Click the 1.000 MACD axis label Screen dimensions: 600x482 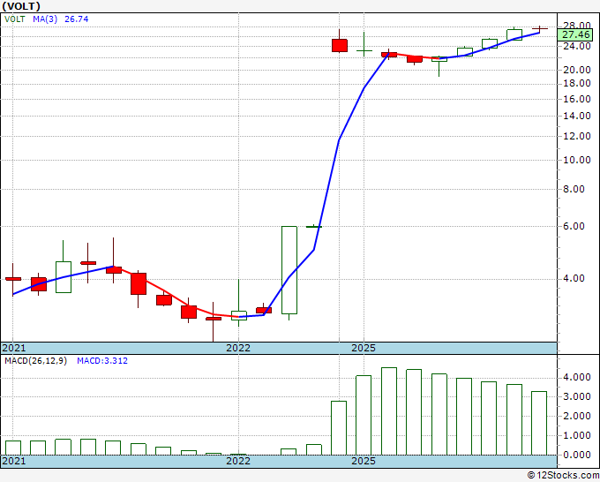tap(577, 435)
